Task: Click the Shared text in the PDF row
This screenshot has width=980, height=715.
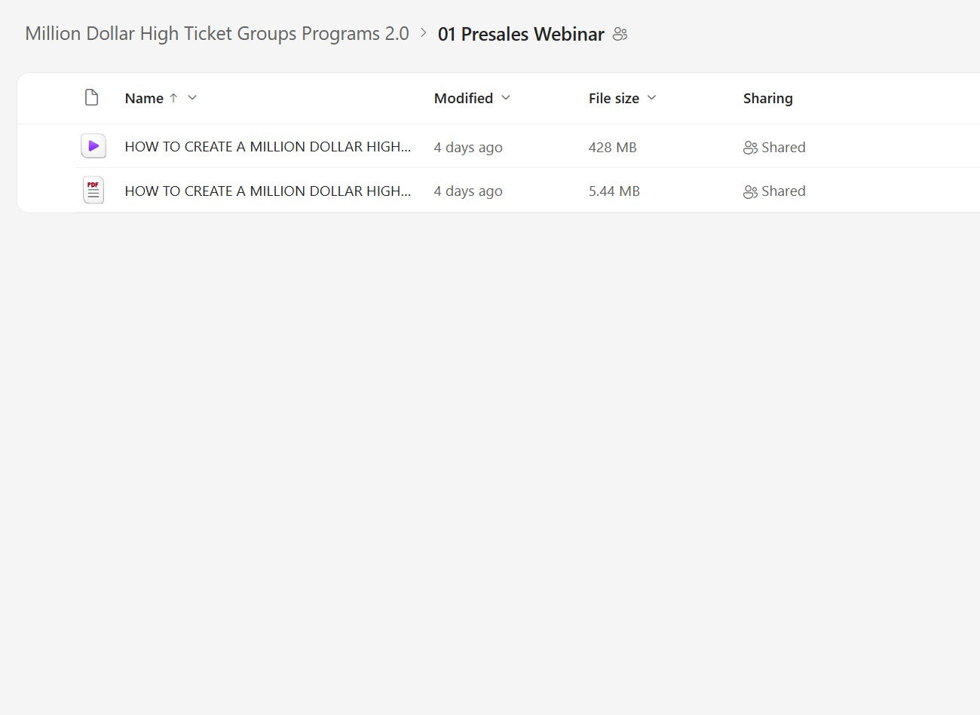Action: point(783,191)
